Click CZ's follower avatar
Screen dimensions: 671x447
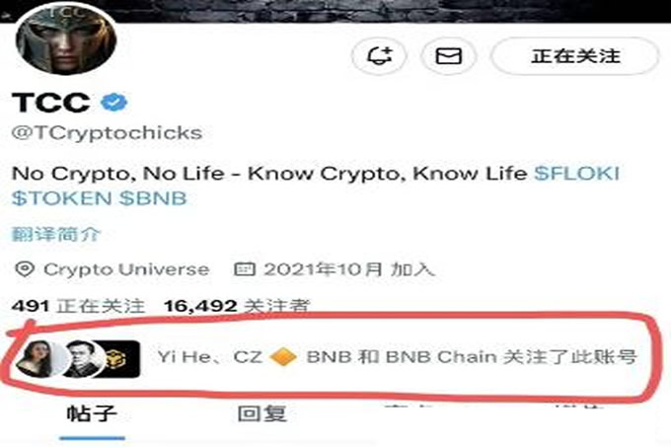[x=82, y=358]
